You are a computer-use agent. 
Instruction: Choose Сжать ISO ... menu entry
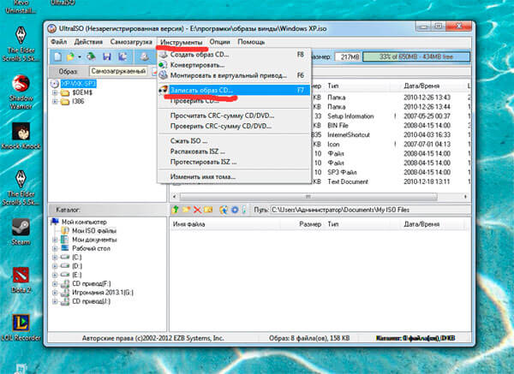233,141
